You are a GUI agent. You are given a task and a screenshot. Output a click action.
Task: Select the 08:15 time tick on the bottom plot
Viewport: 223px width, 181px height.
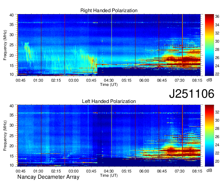pos(197,171)
